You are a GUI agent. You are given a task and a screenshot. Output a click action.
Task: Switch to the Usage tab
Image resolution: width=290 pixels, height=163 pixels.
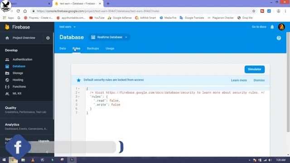pyautogui.click(x=110, y=48)
